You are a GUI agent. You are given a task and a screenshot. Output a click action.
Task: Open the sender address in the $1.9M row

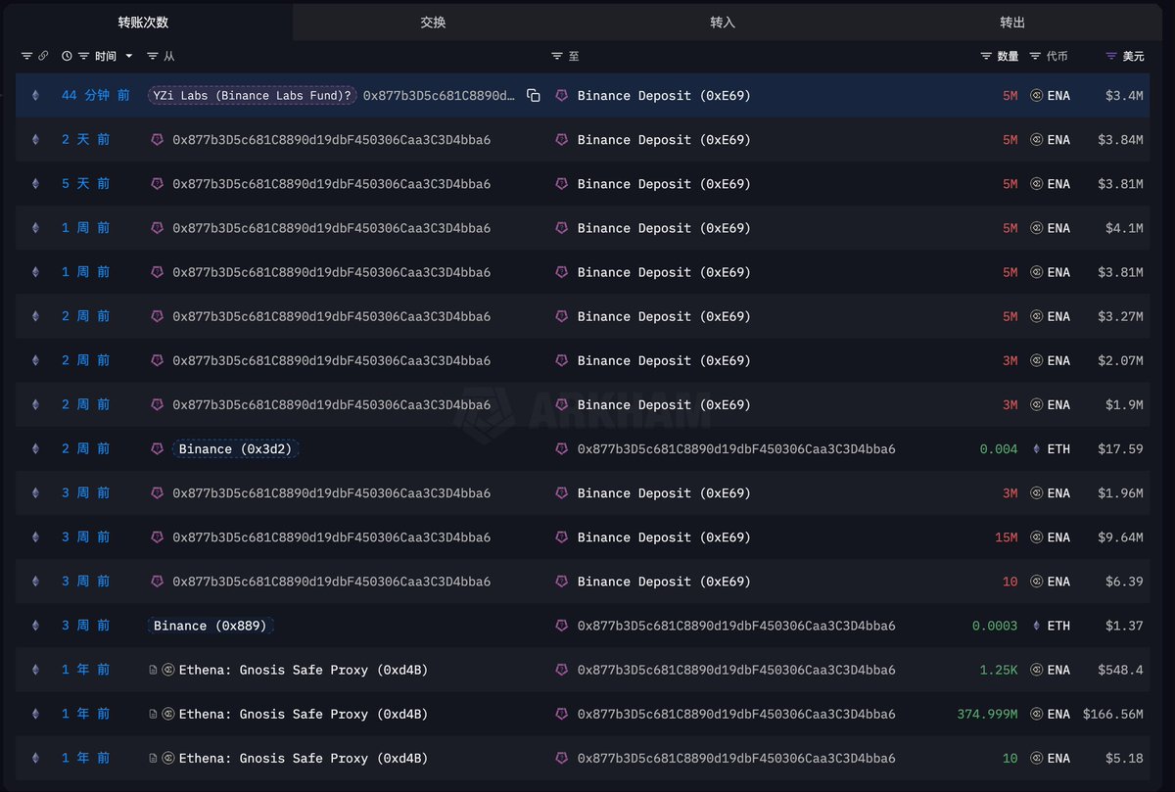pos(332,404)
